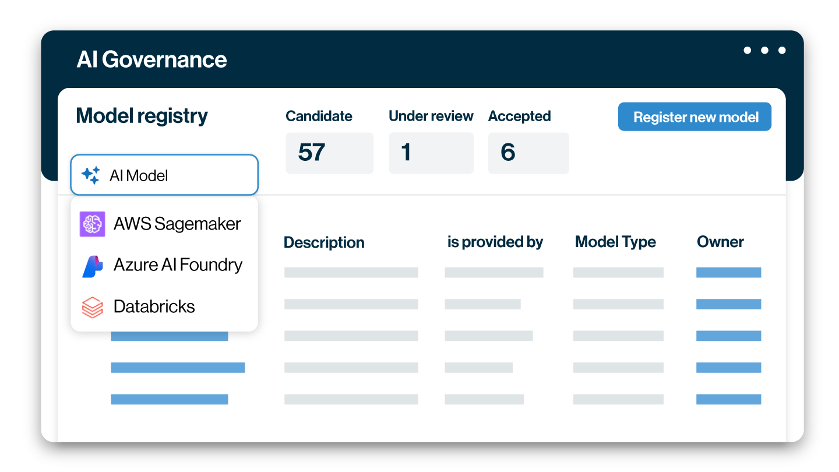Click the Databricks stacked layers icon
The height and width of the screenshot is (472, 839).
pyautogui.click(x=92, y=307)
